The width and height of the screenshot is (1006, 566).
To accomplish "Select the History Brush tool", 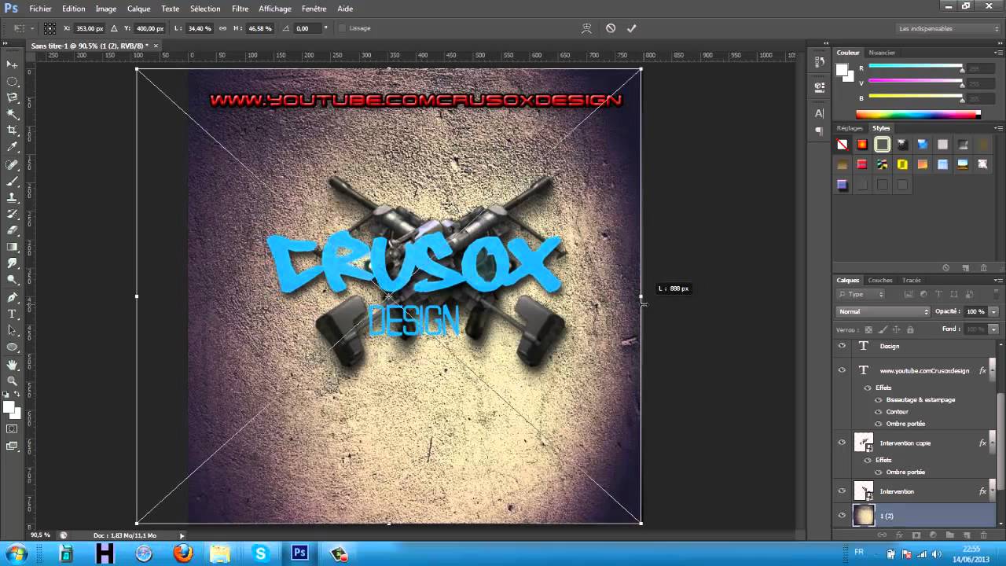I will (x=12, y=215).
